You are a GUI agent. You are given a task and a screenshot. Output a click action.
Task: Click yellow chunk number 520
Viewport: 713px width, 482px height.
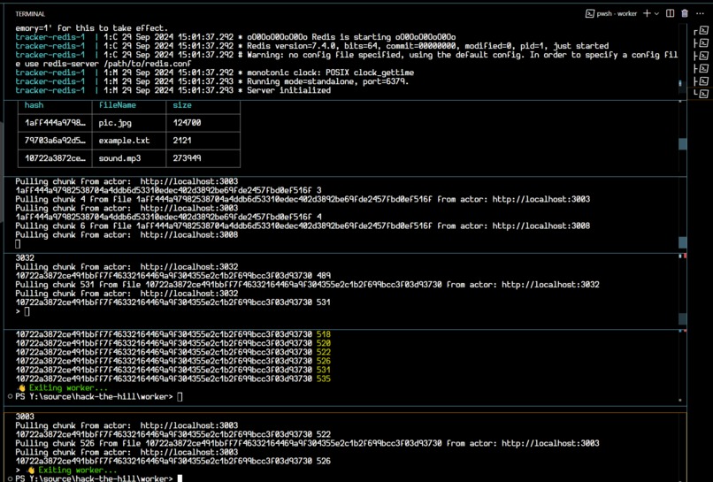(x=324, y=343)
